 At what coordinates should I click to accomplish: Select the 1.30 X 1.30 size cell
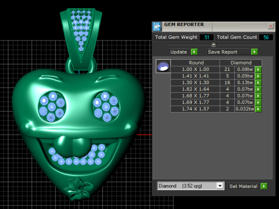coord(195,82)
